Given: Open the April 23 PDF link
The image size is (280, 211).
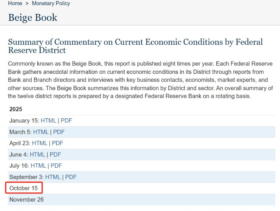Looking at the screenshot, I should point(58,143).
